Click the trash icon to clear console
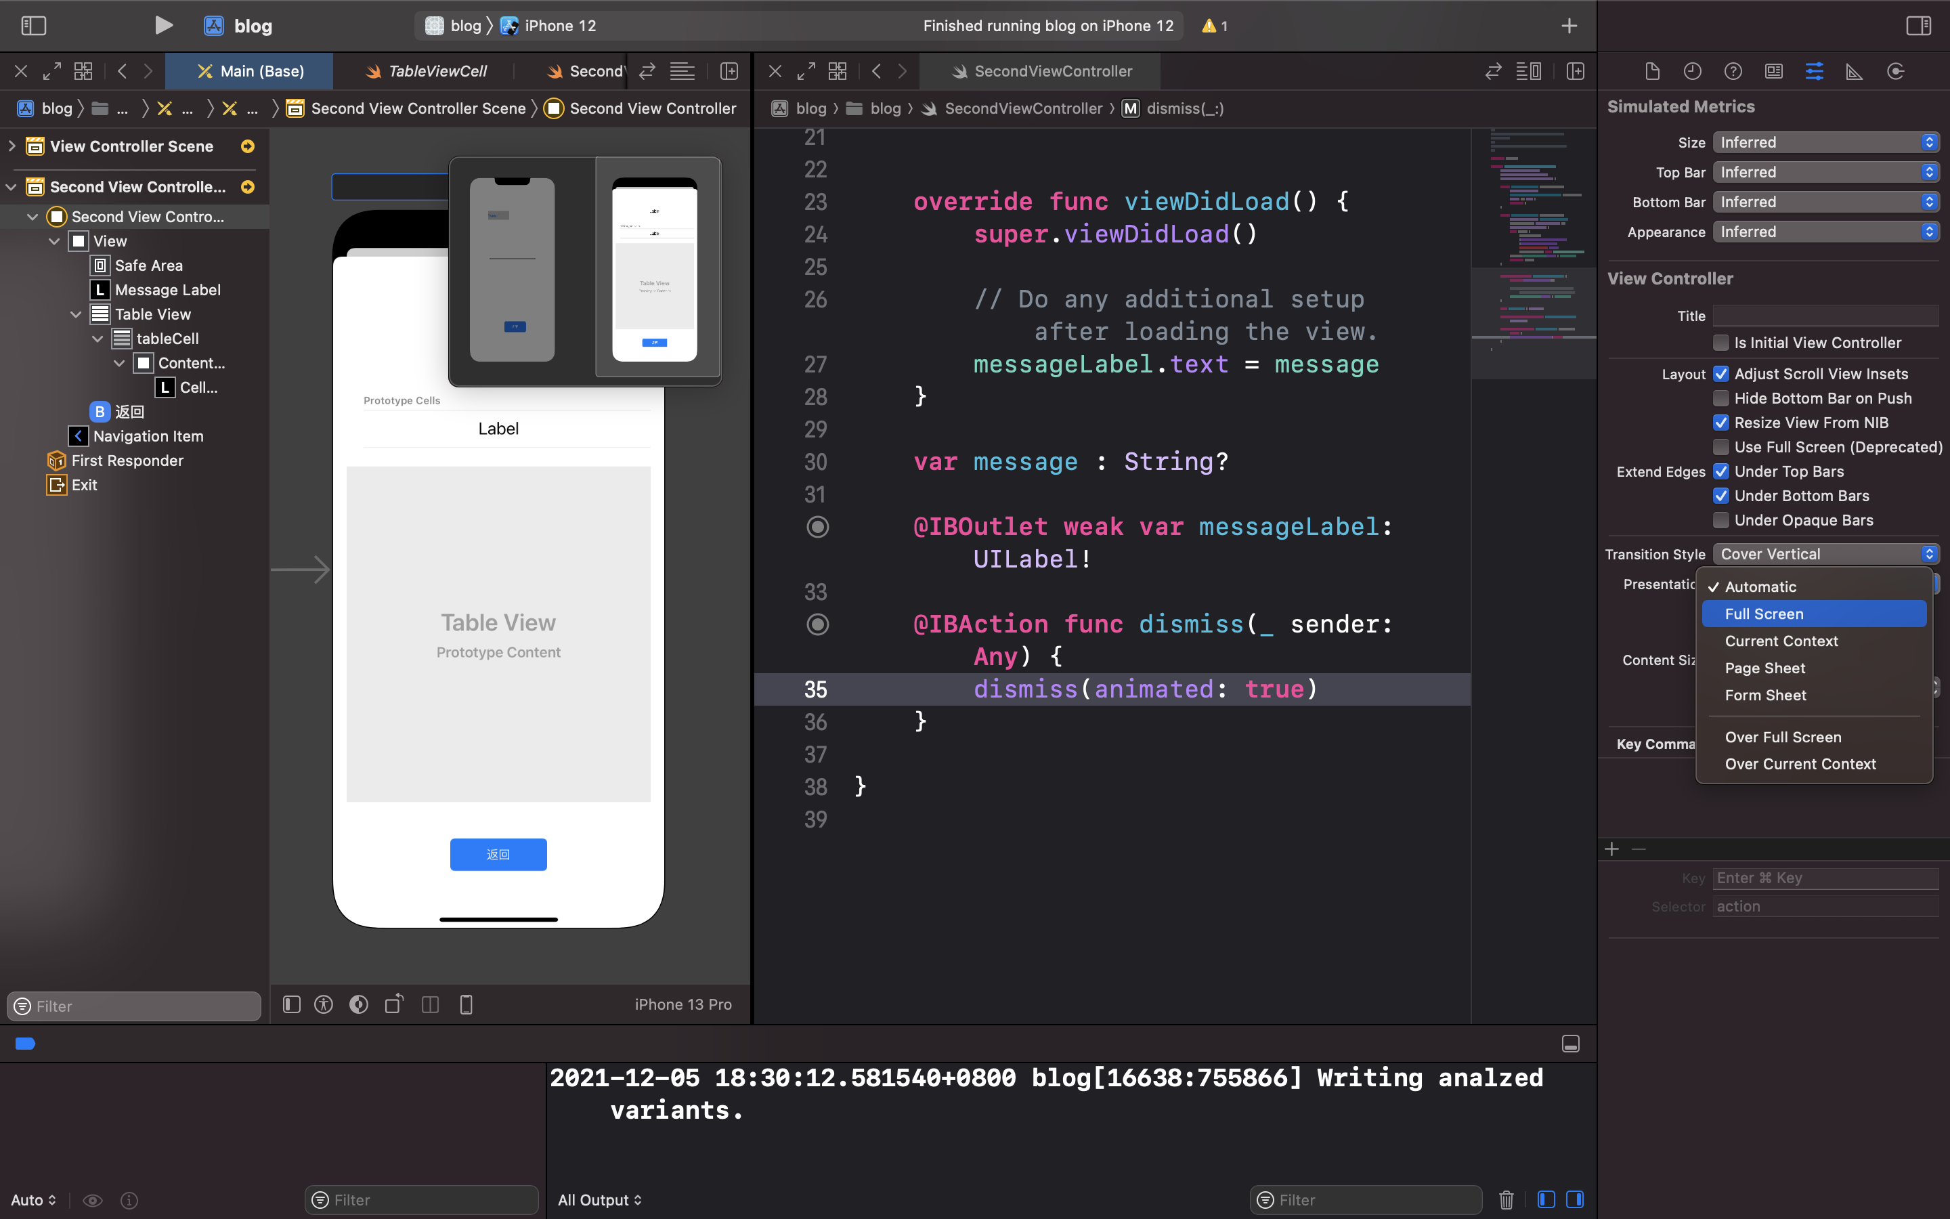 [1506, 1199]
